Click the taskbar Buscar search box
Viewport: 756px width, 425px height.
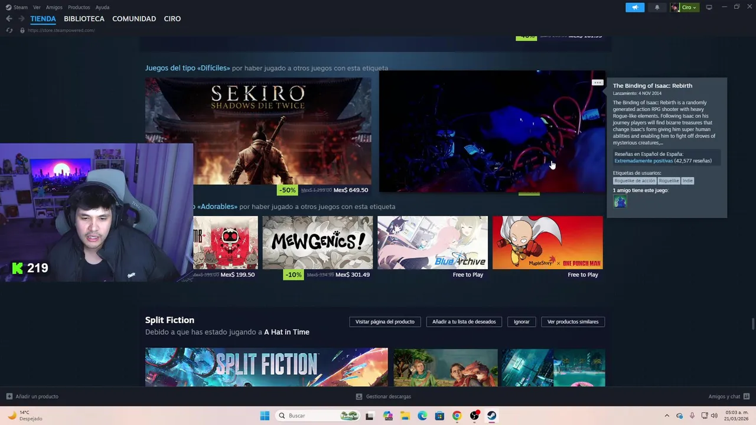click(318, 416)
